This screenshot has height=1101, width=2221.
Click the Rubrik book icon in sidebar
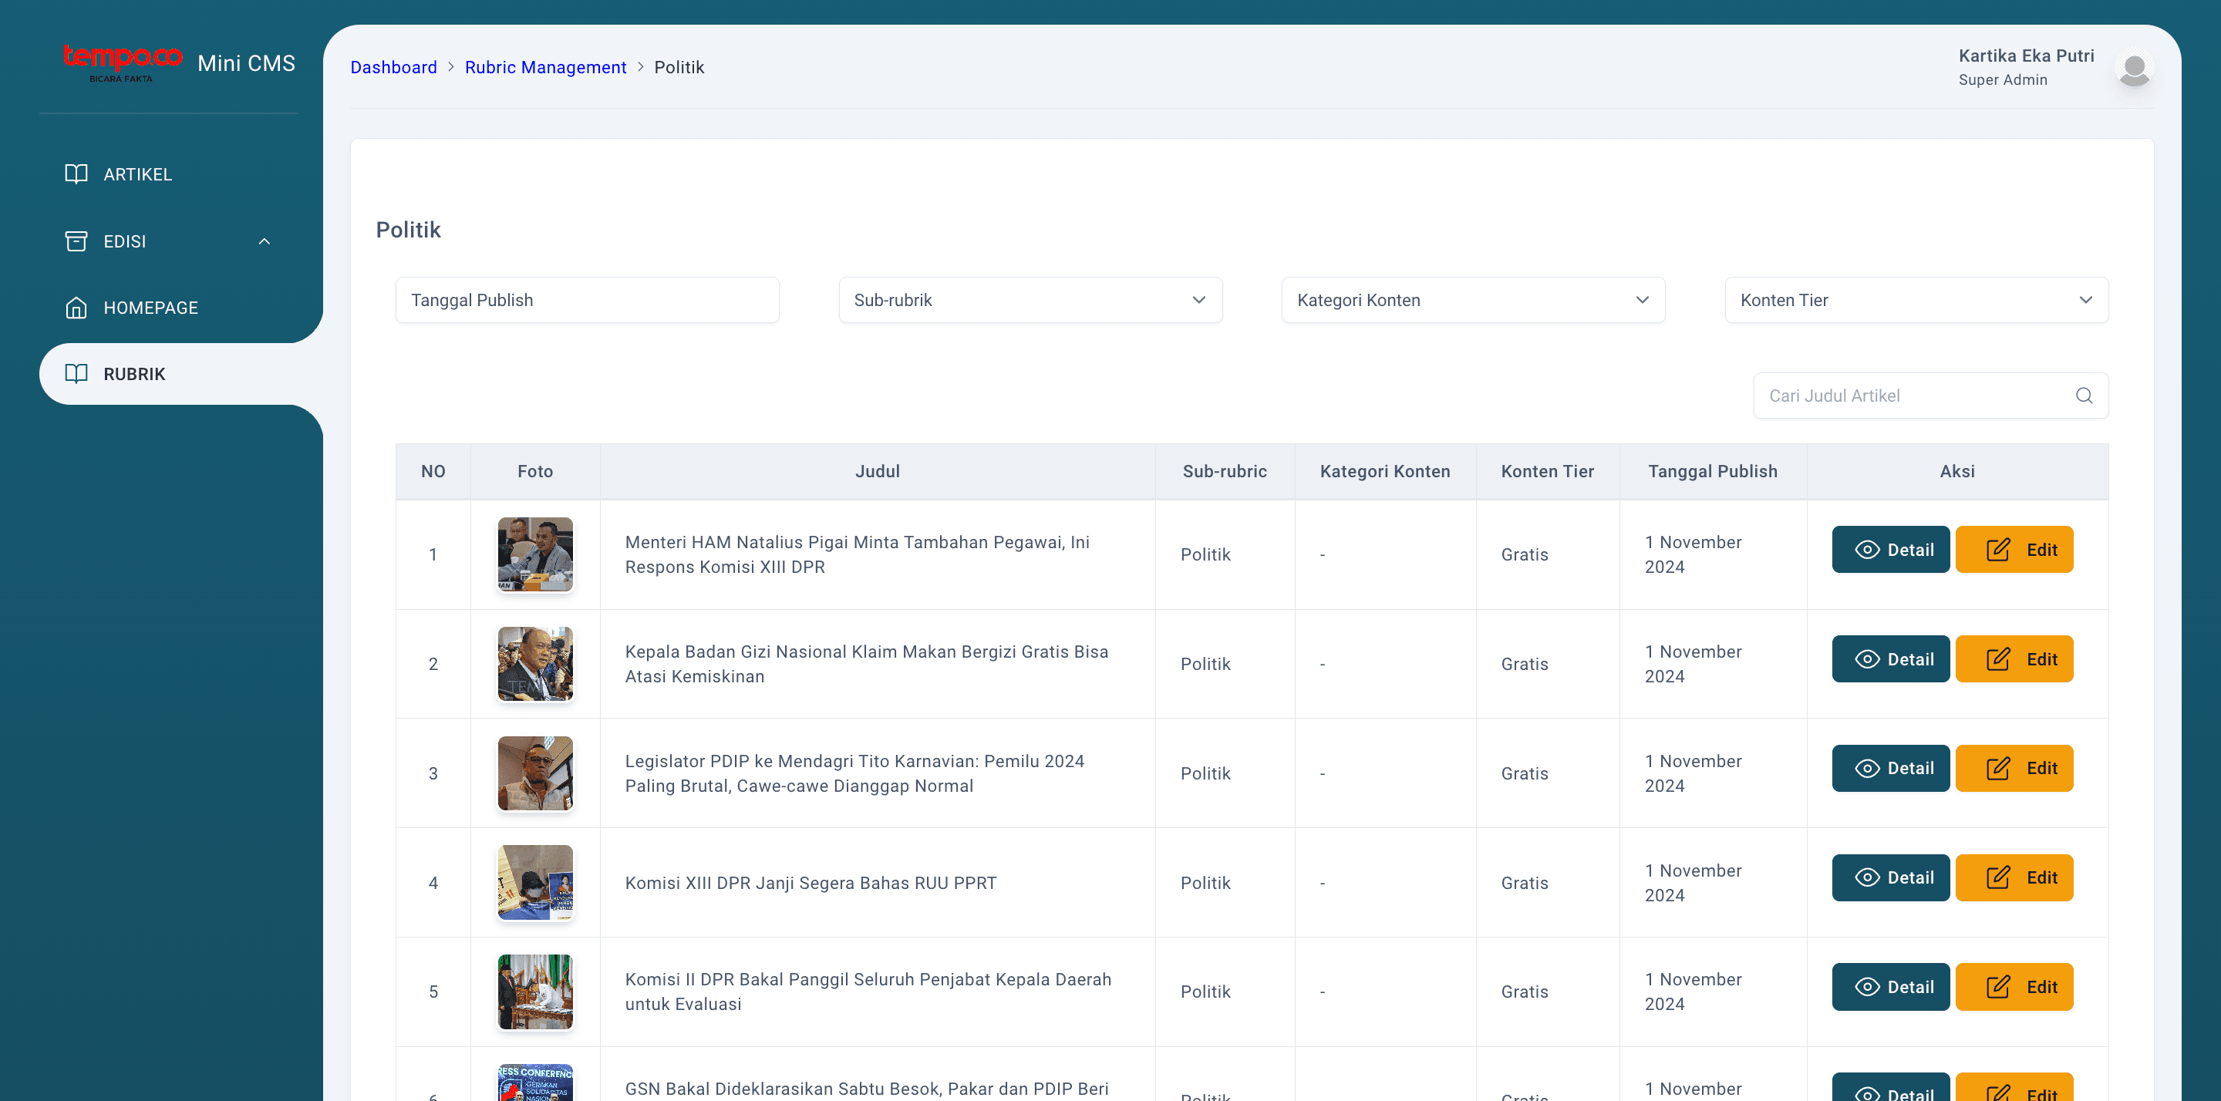(76, 373)
